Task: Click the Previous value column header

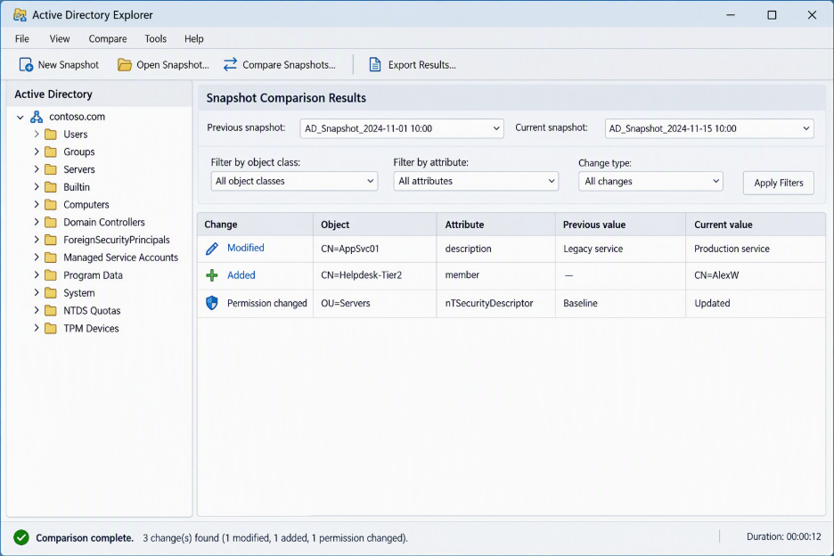Action: tap(620, 225)
